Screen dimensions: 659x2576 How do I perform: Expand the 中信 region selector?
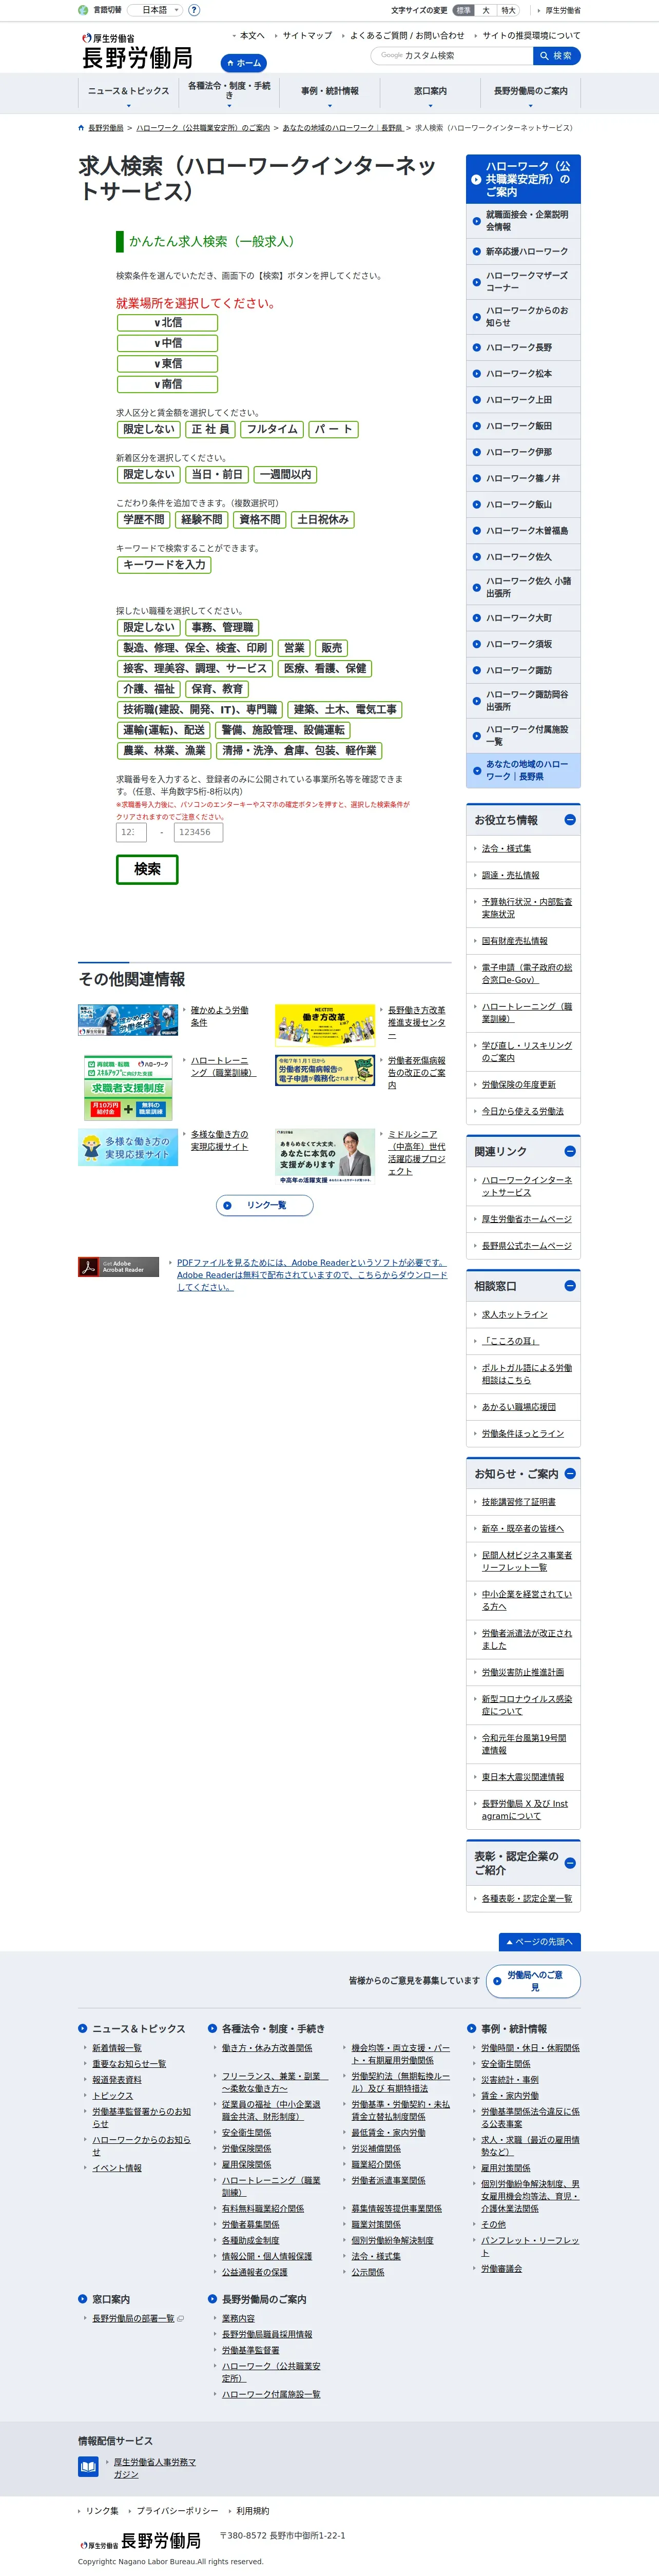pos(167,343)
